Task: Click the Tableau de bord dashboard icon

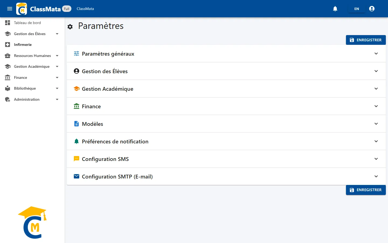Action: [x=8, y=23]
